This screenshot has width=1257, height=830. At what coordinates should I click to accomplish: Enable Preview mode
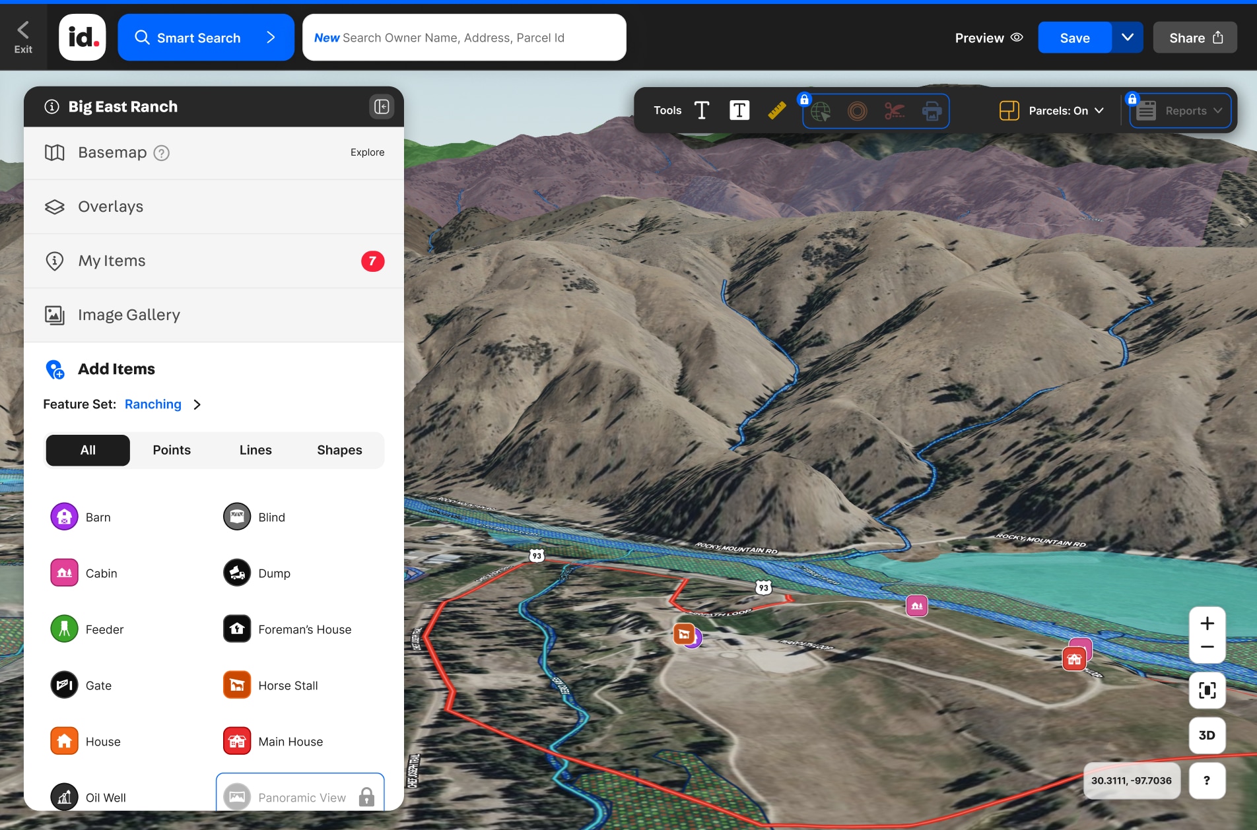[x=988, y=38]
